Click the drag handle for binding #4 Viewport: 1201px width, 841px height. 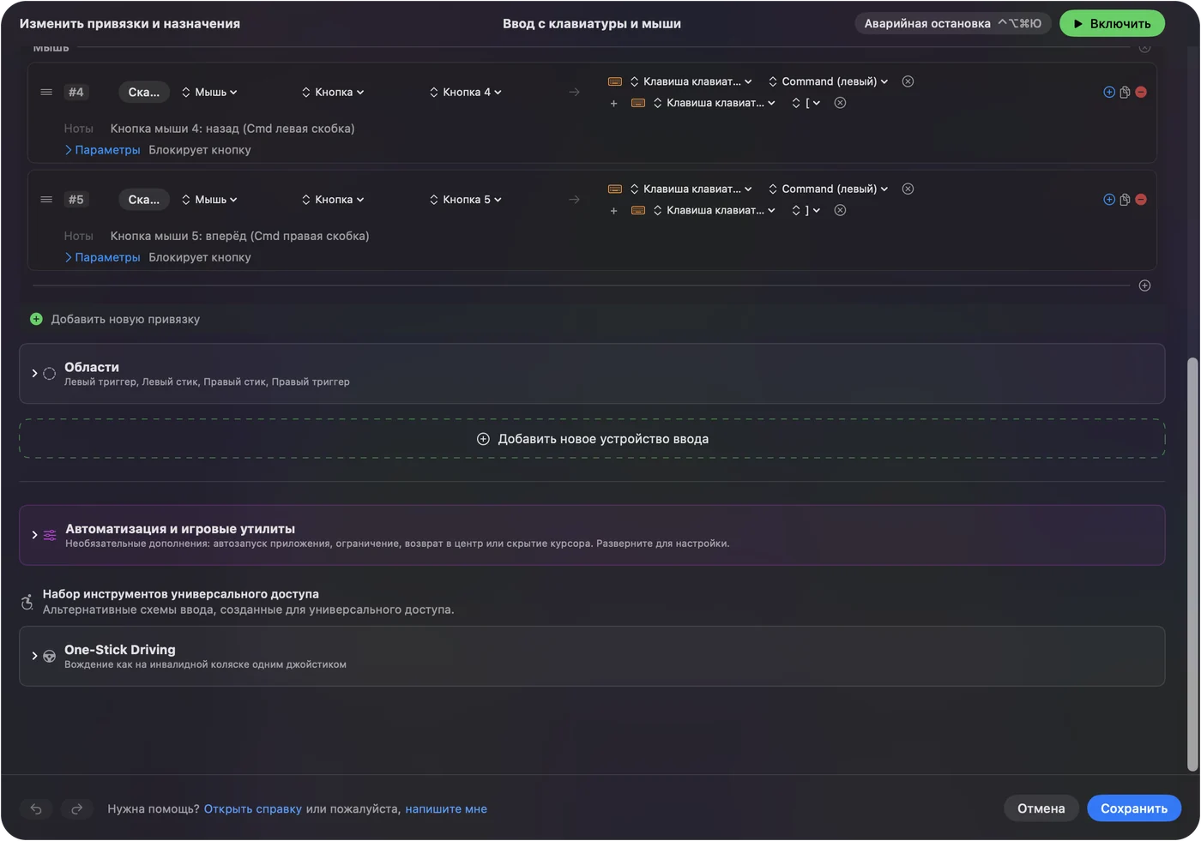pyautogui.click(x=46, y=92)
